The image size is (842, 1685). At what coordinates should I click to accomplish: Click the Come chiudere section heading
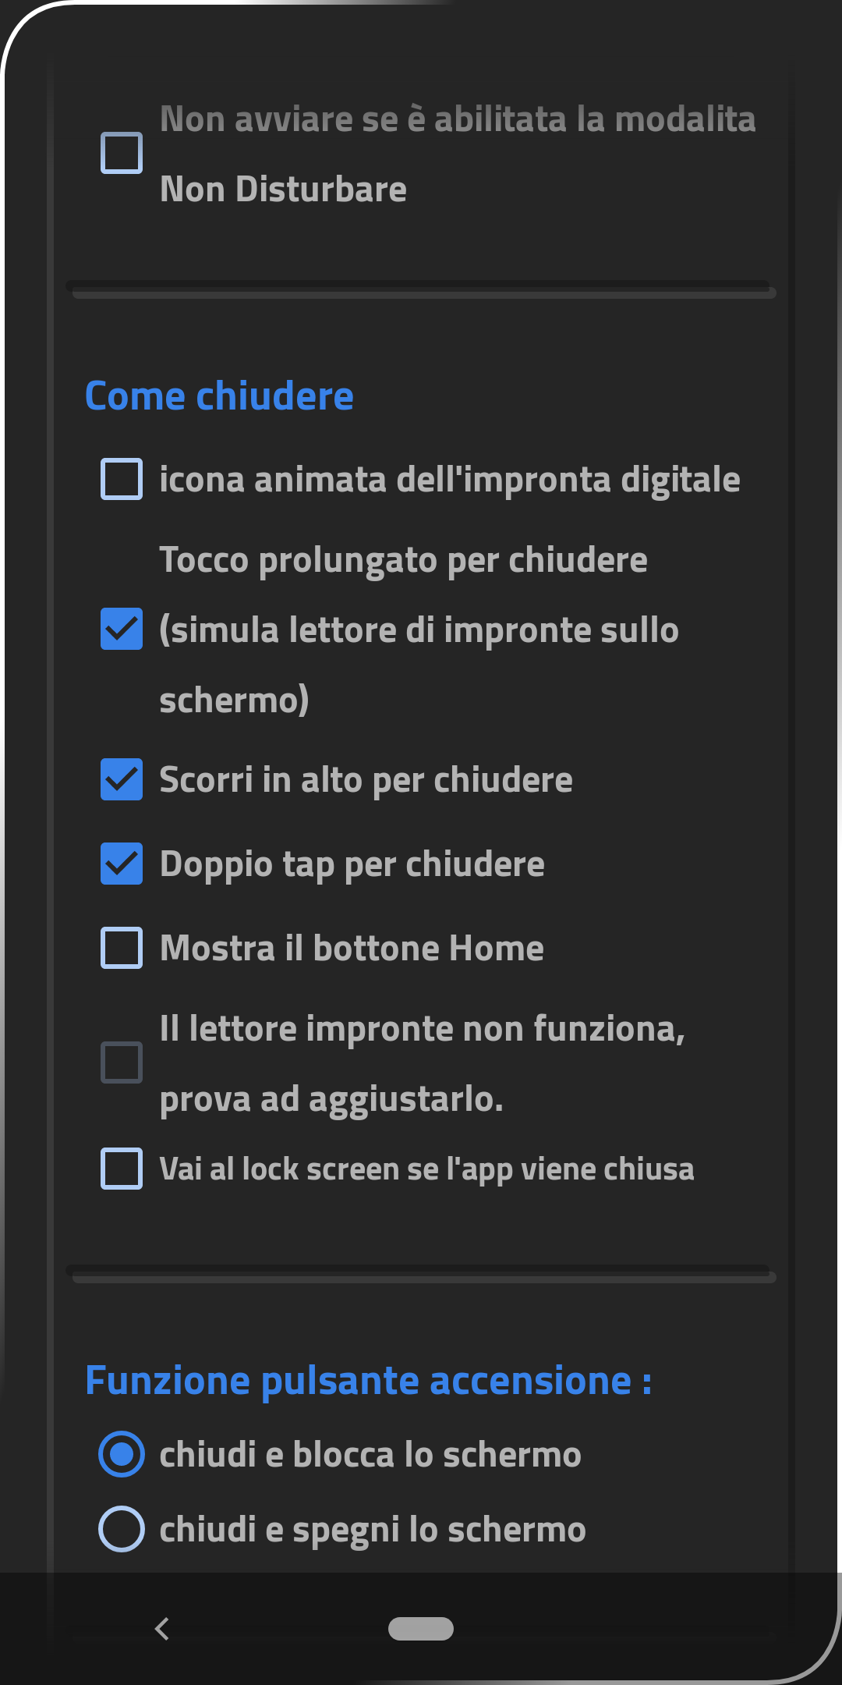[x=219, y=396]
